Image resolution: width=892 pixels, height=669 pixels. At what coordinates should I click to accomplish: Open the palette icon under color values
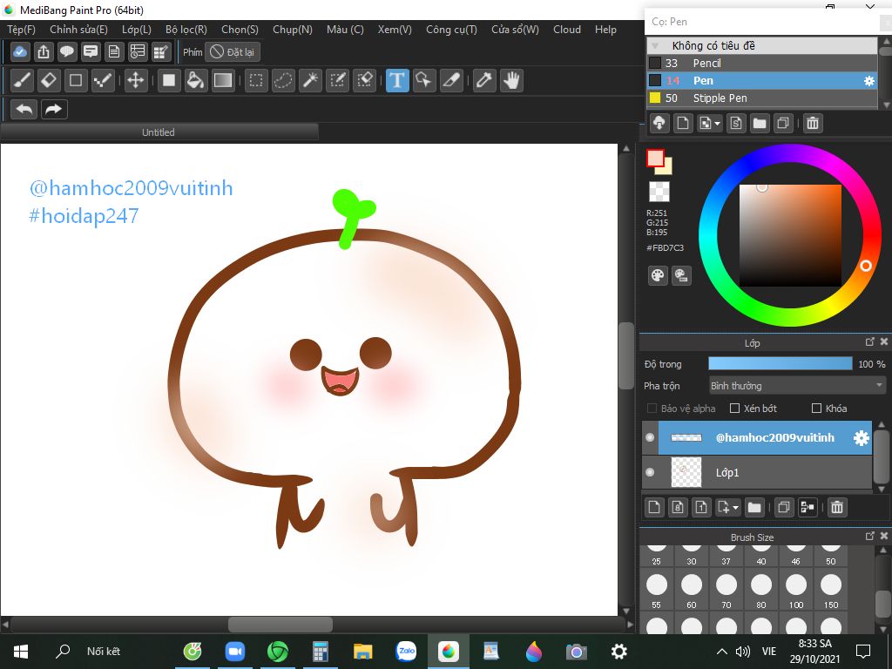click(658, 275)
